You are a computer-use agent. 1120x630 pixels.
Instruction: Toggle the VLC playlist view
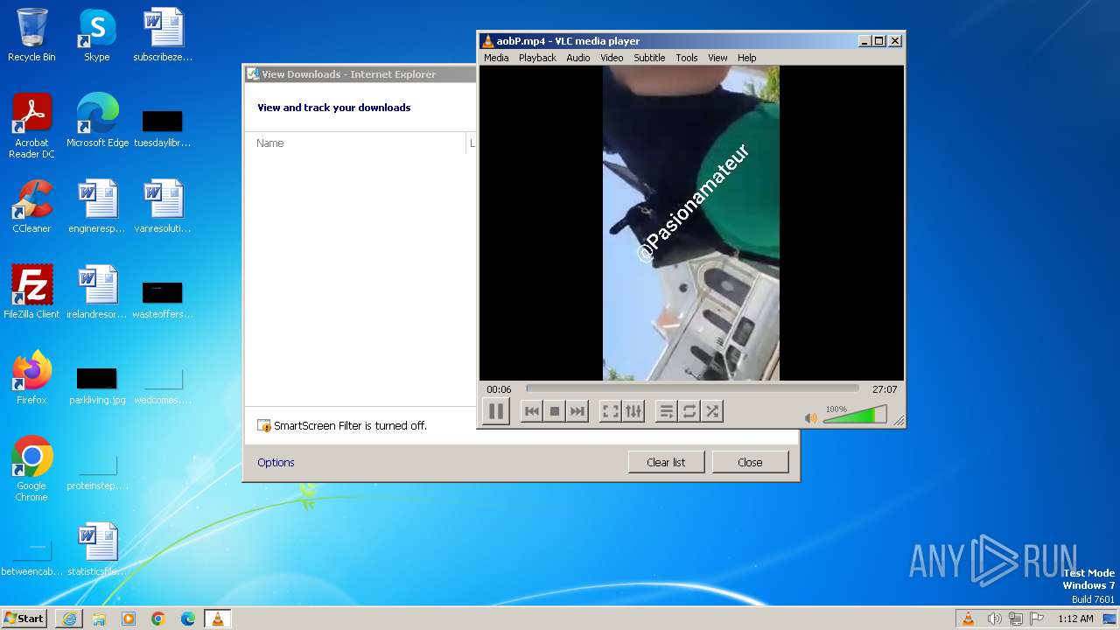667,411
